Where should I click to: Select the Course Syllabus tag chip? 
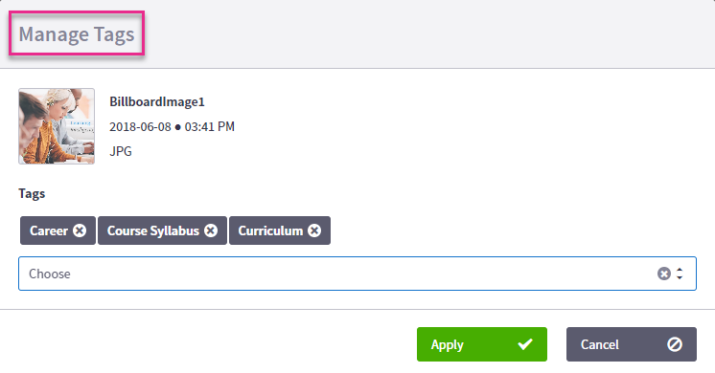(x=162, y=230)
